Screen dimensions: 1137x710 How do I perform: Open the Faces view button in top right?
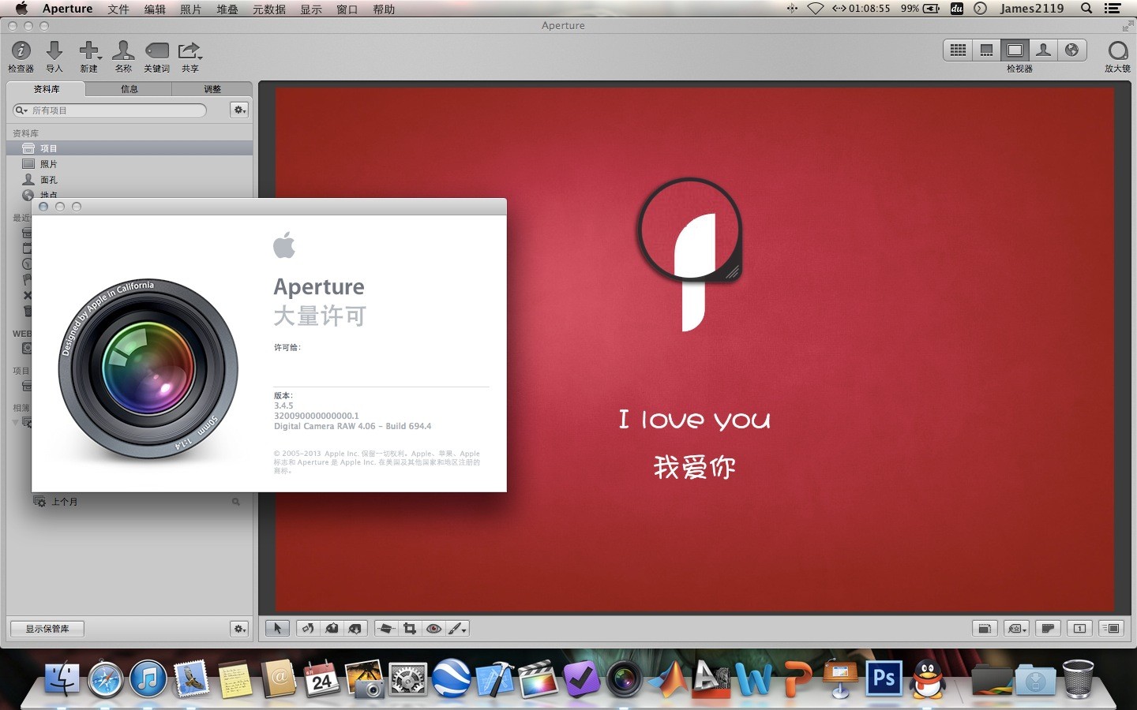(1043, 50)
